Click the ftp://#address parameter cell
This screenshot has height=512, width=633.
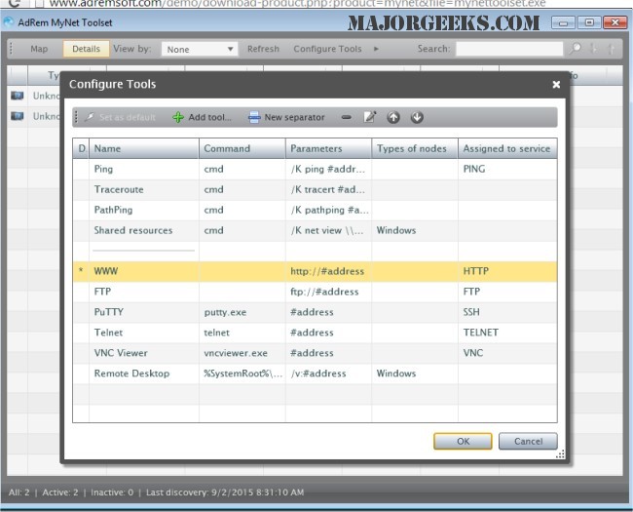(x=328, y=292)
